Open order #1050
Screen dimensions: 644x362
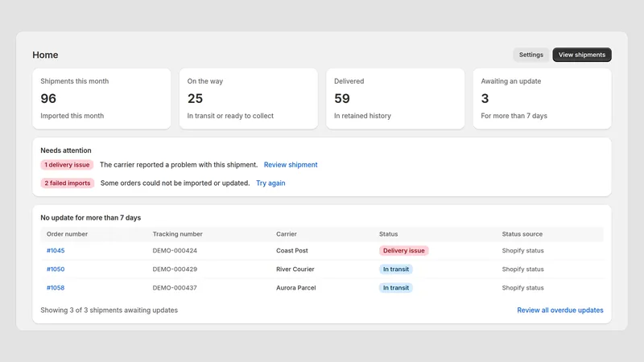pos(56,269)
